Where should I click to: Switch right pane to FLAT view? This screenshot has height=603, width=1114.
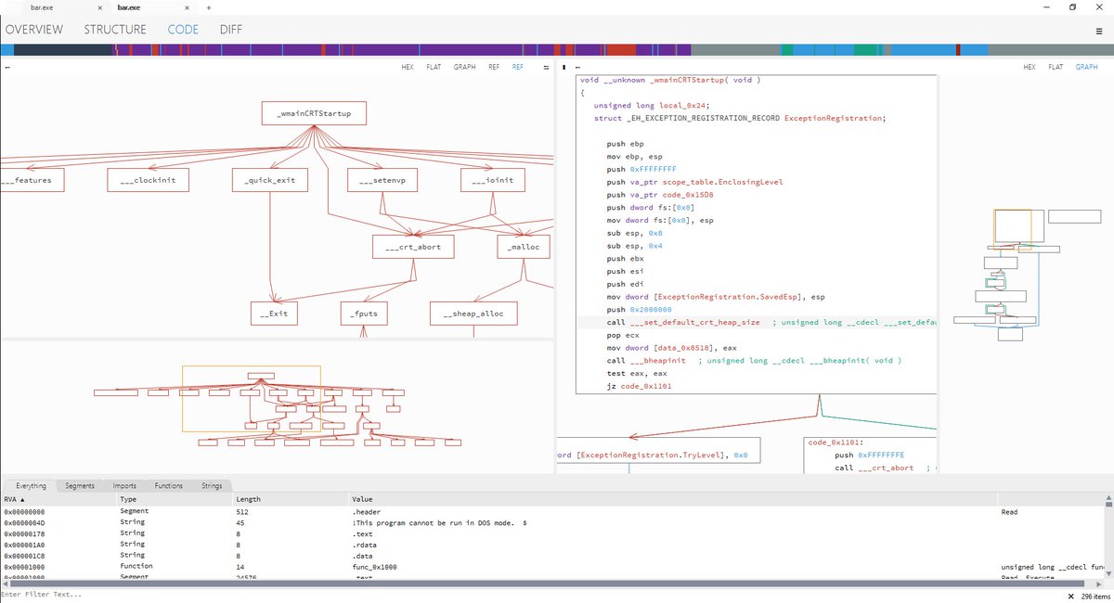(1056, 68)
